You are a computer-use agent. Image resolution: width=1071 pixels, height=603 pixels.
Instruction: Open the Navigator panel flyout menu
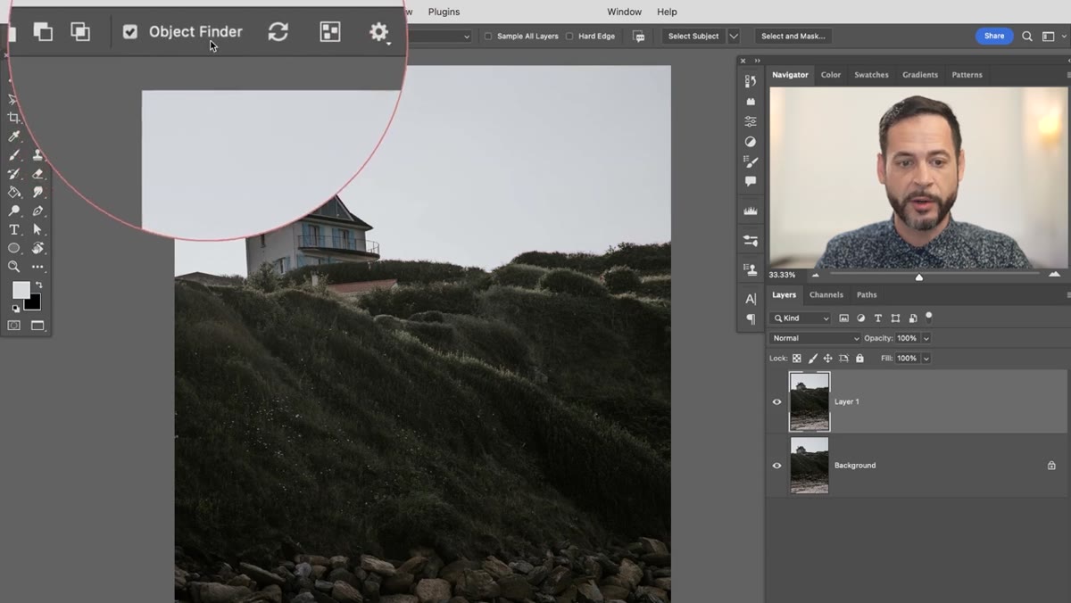coord(1067,75)
